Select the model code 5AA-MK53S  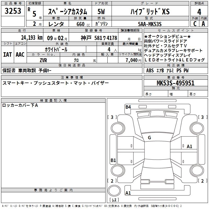tap(150, 24)
